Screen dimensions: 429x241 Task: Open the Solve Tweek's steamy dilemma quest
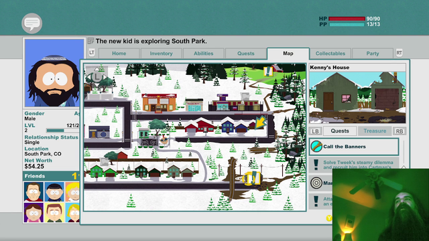pos(354,165)
